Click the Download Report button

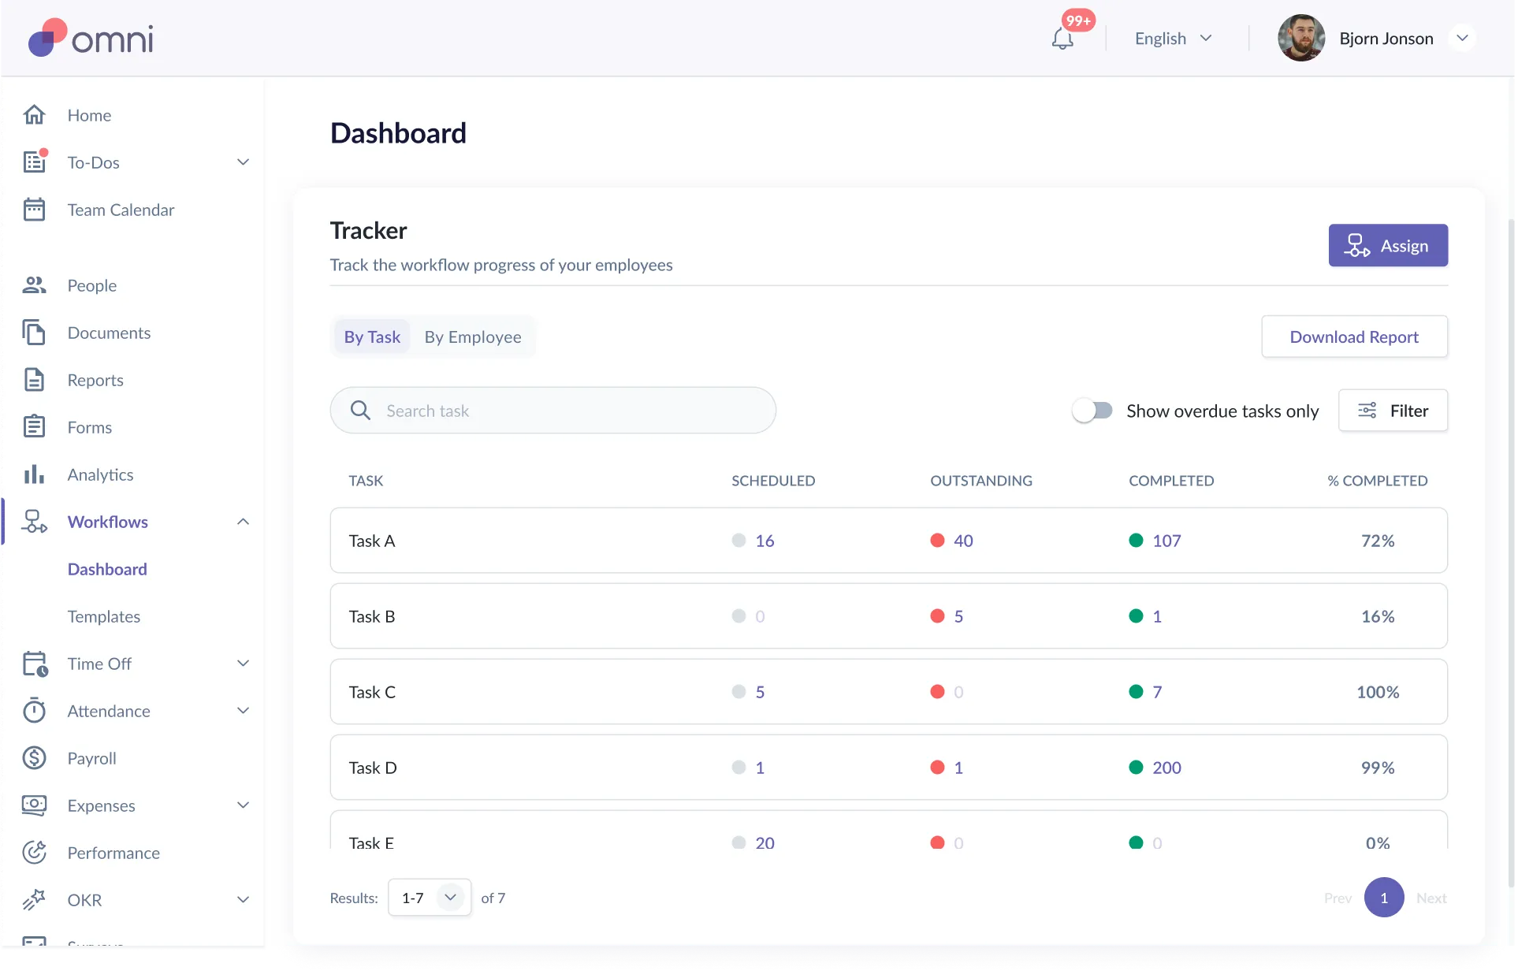1353,337
